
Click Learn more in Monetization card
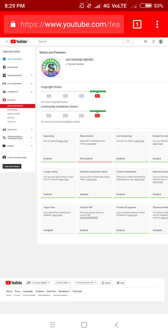[x=92, y=144]
